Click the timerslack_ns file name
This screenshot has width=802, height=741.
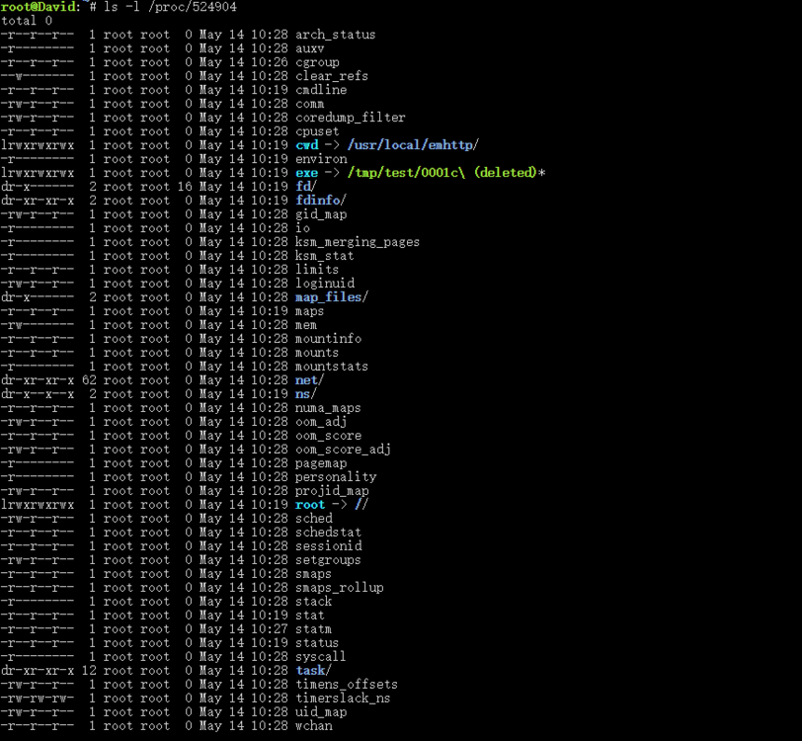343,698
